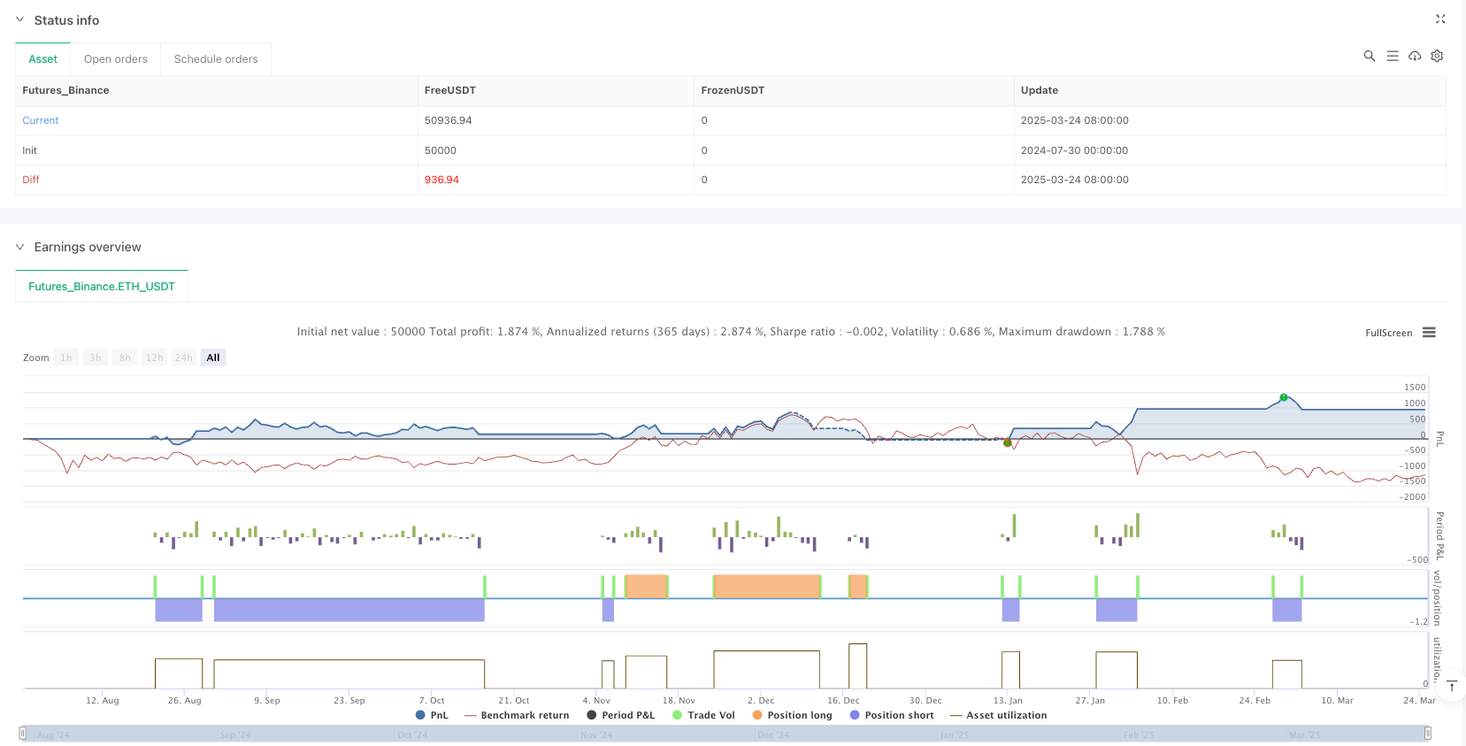Open the chart hamburger menu icon
Screen dimensions: 1466x746
[x=1429, y=333]
